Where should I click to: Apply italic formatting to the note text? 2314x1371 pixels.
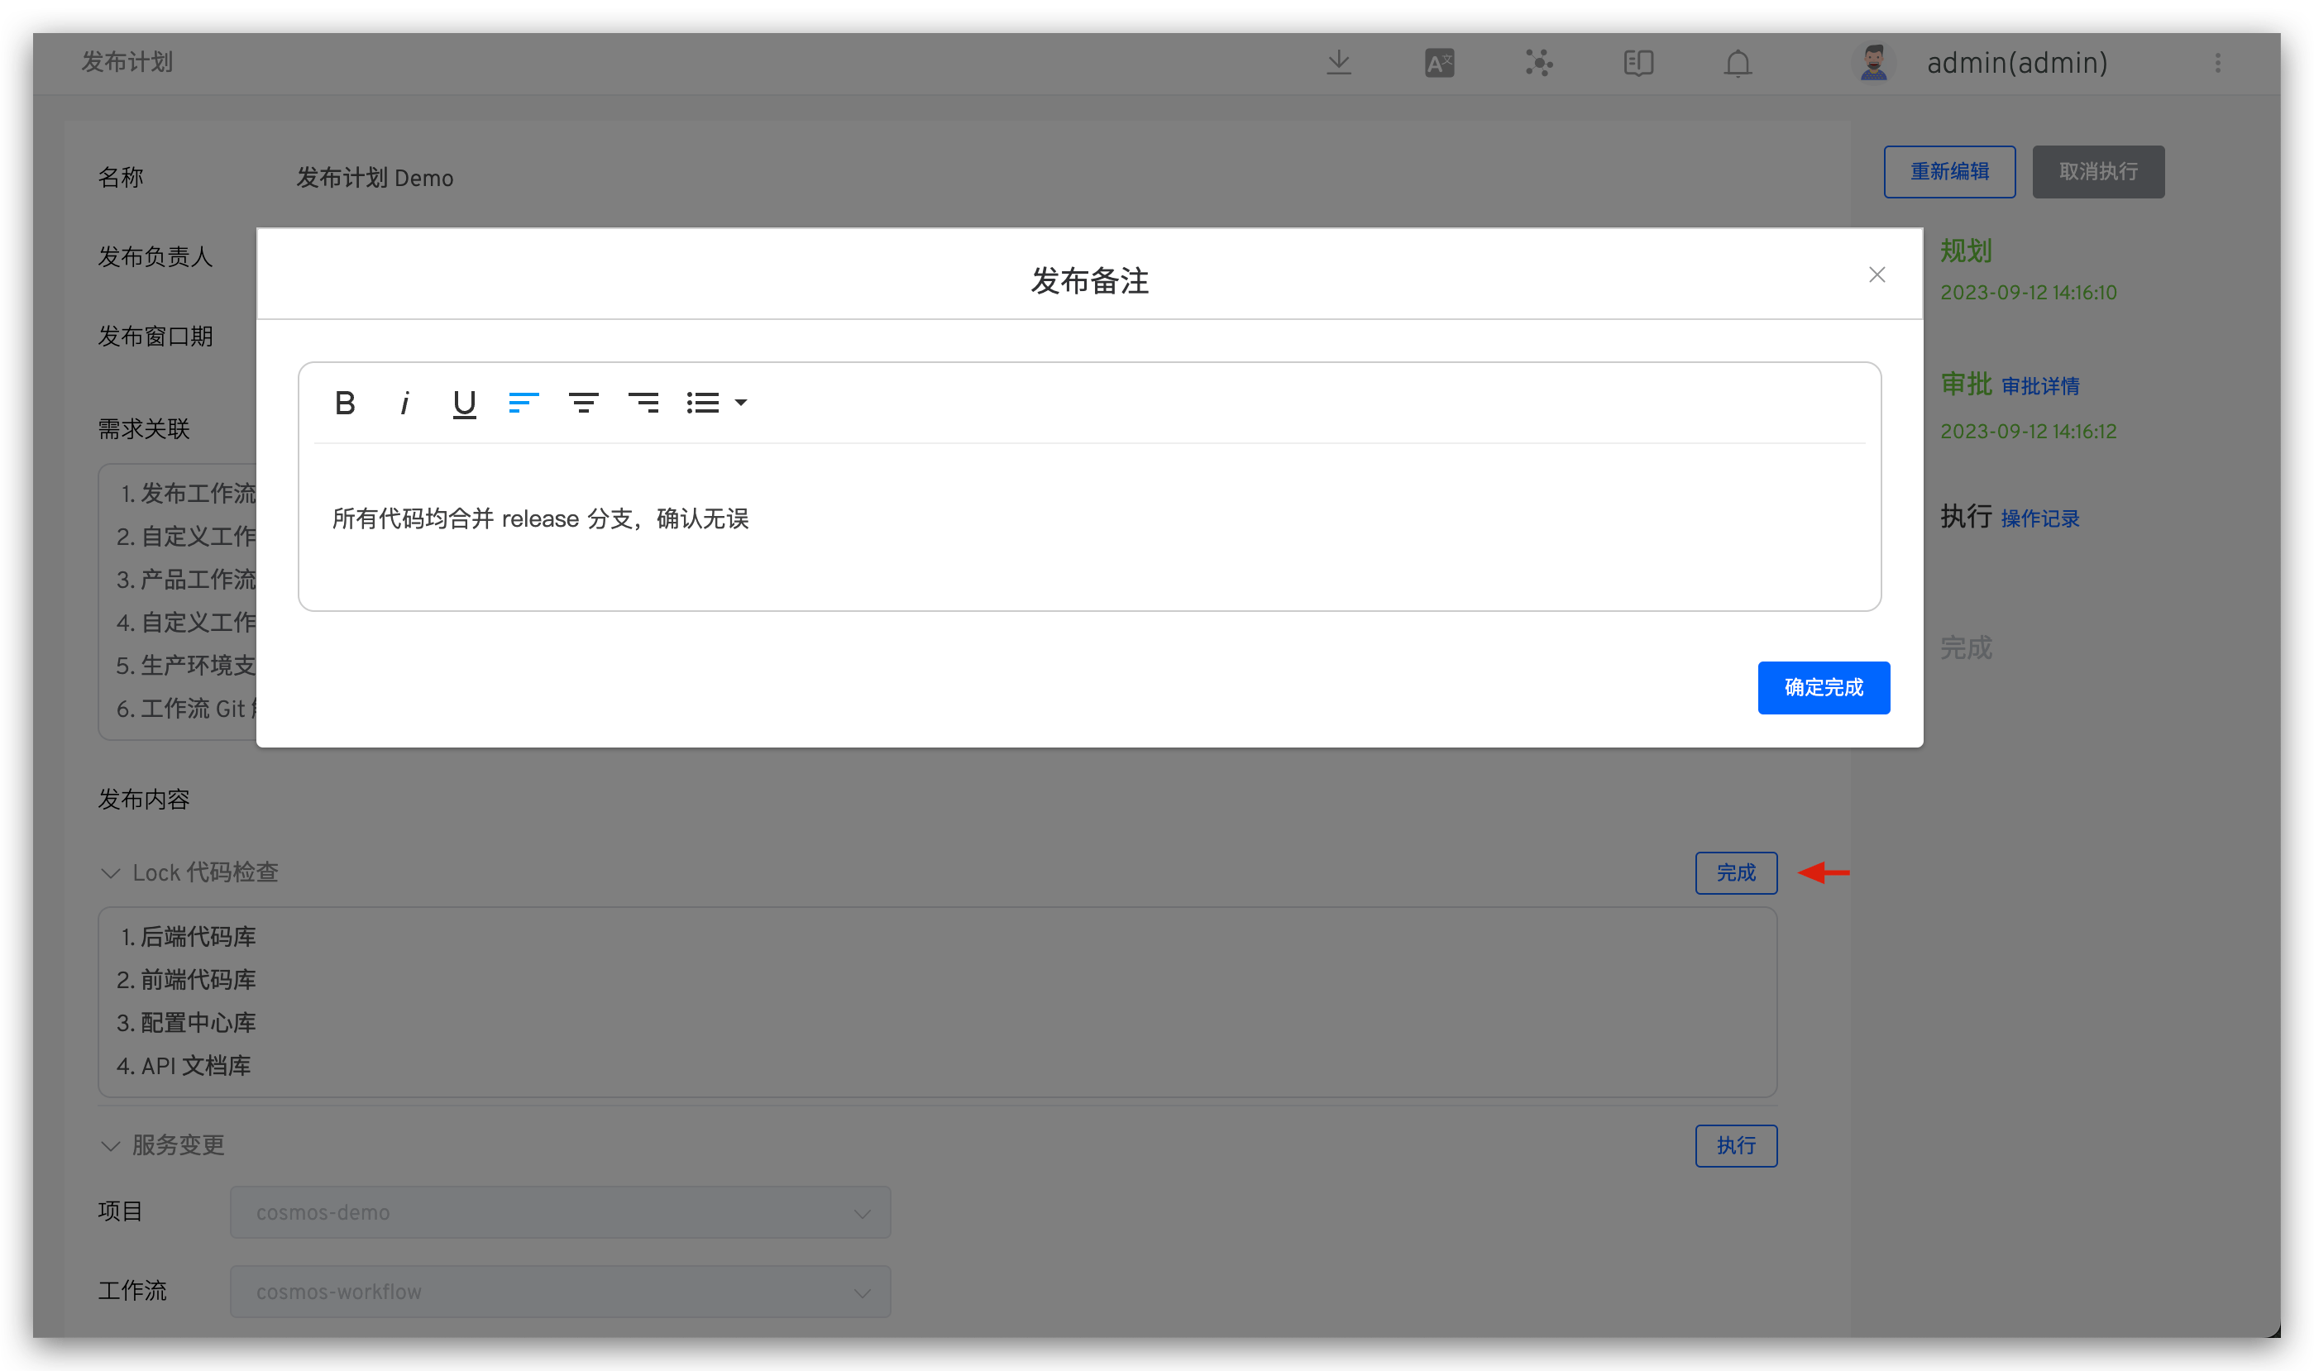404,402
